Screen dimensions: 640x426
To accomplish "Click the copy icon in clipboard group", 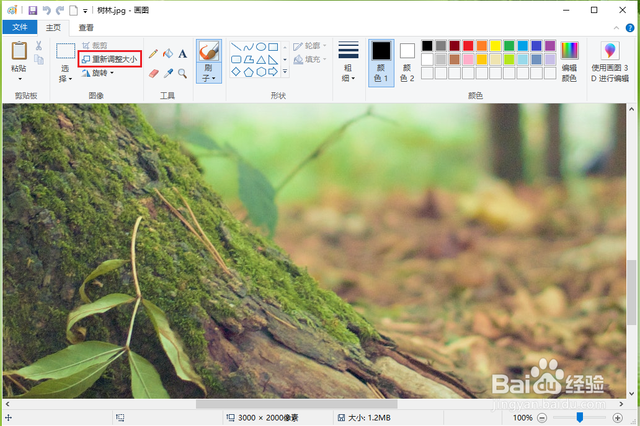I will 39,59.
